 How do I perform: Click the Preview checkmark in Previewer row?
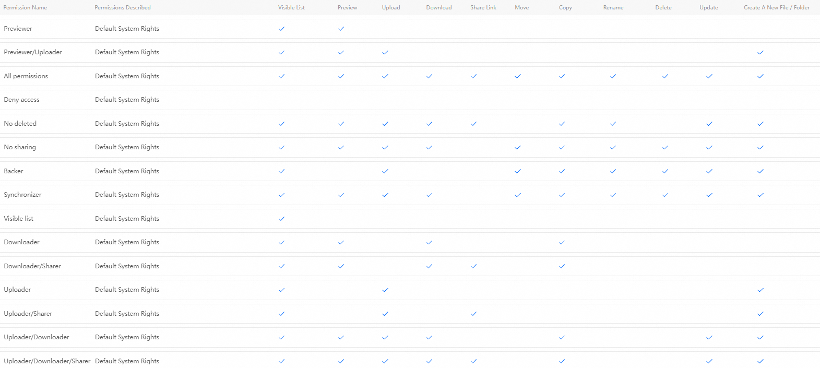coord(341,29)
